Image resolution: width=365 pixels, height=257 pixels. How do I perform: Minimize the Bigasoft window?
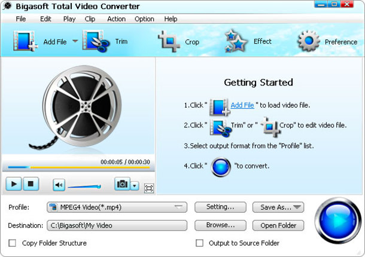[x=321, y=4]
